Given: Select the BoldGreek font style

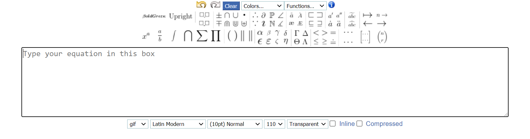Looking at the screenshot, I should tap(154, 16).
